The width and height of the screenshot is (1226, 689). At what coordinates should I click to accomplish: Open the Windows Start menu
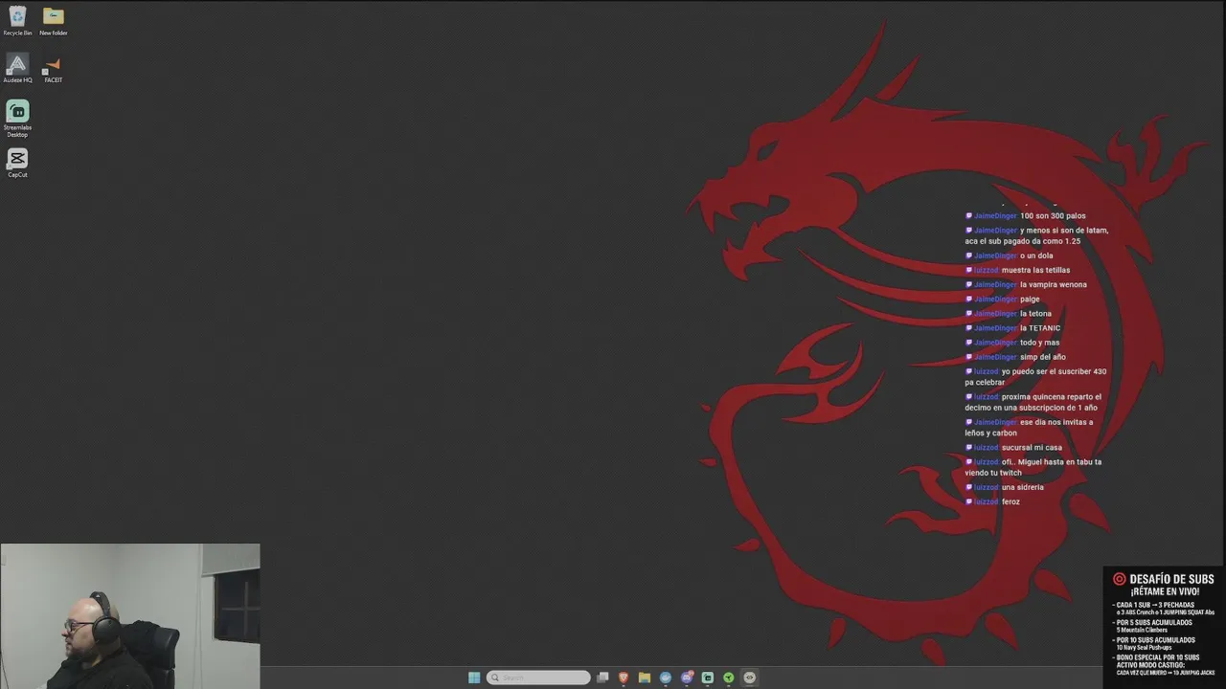click(x=474, y=678)
